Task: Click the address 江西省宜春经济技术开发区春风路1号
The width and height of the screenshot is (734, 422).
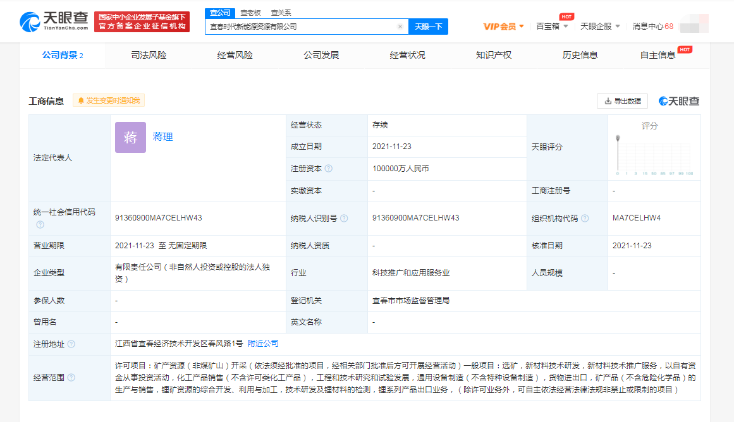Action: tap(179, 344)
